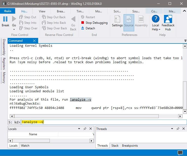Image resolution: width=187 pixels, height=156 pixels.
Task: Click Step Out Back
Action: point(54,17)
